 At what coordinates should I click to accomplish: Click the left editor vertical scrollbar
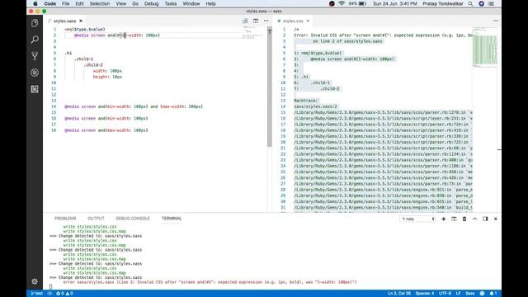(x=270, y=87)
